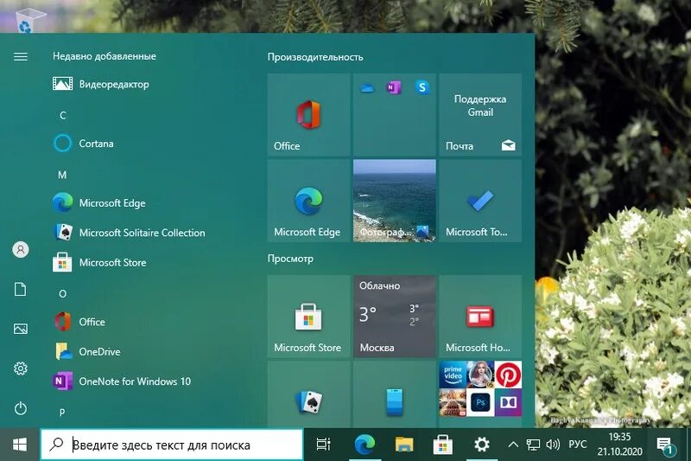The width and height of the screenshot is (691, 461).
Task: Click the Dolby icon in the tile group
Action: click(x=508, y=403)
